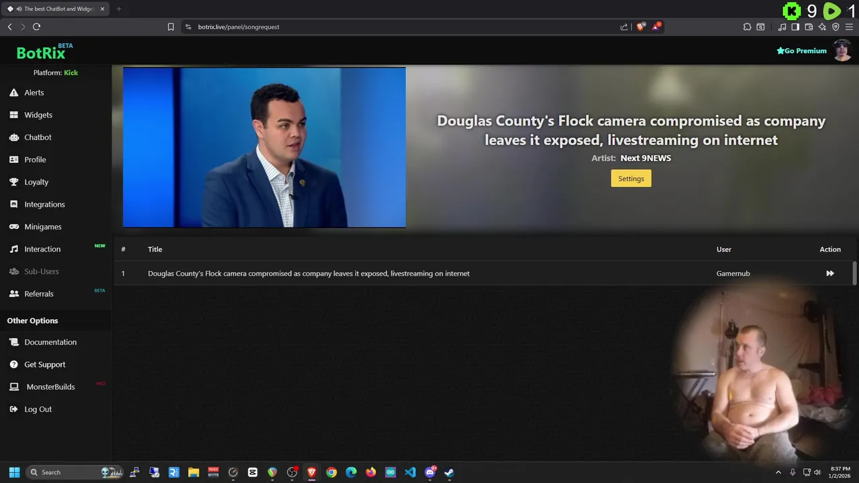The image size is (859, 483).
Task: Open the Documentation link
Action: [50, 342]
